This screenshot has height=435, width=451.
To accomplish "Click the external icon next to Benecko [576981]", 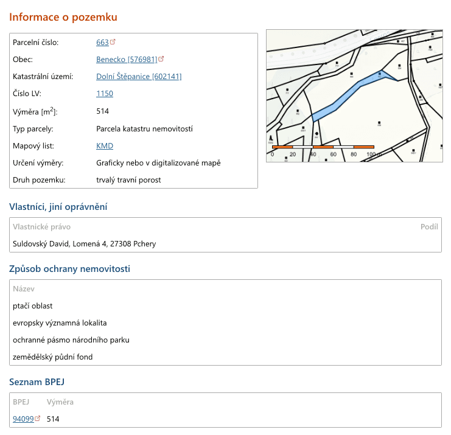I will pyautogui.click(x=161, y=59).
